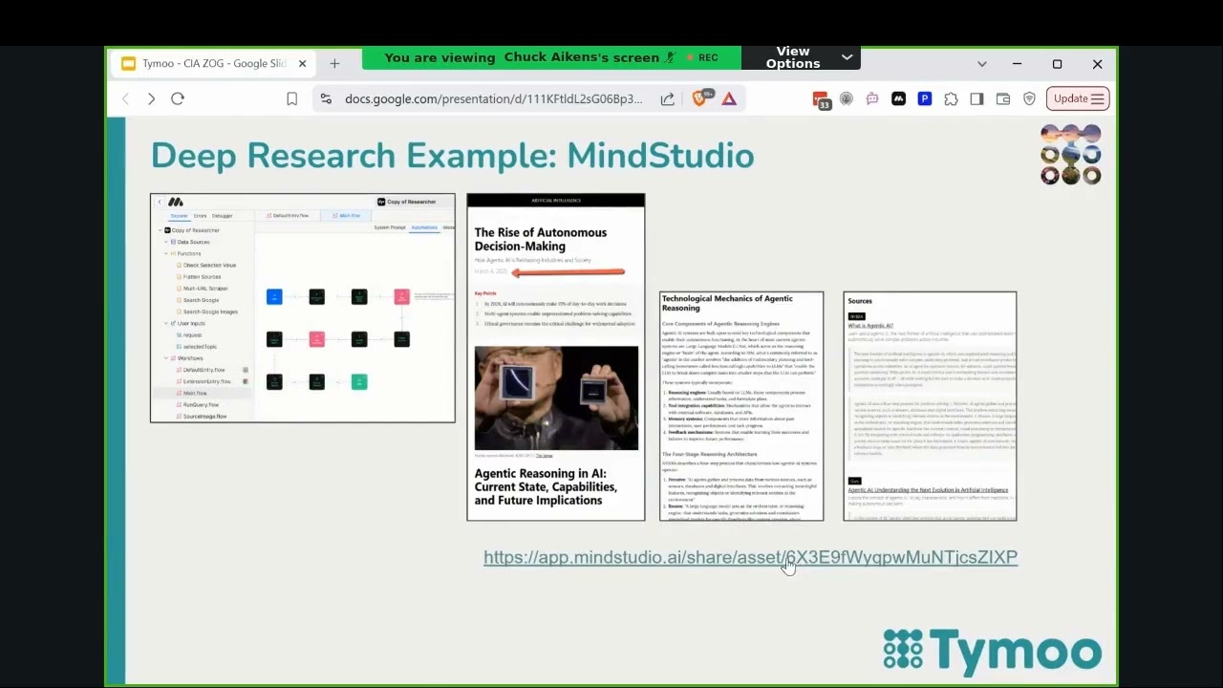Minimize the browser window
Screen dimensions: 1223x688
click(1017, 64)
